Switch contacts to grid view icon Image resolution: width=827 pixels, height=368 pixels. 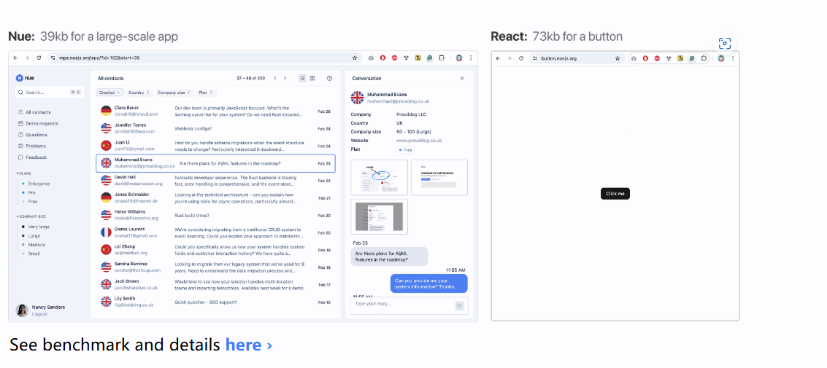[x=312, y=78]
